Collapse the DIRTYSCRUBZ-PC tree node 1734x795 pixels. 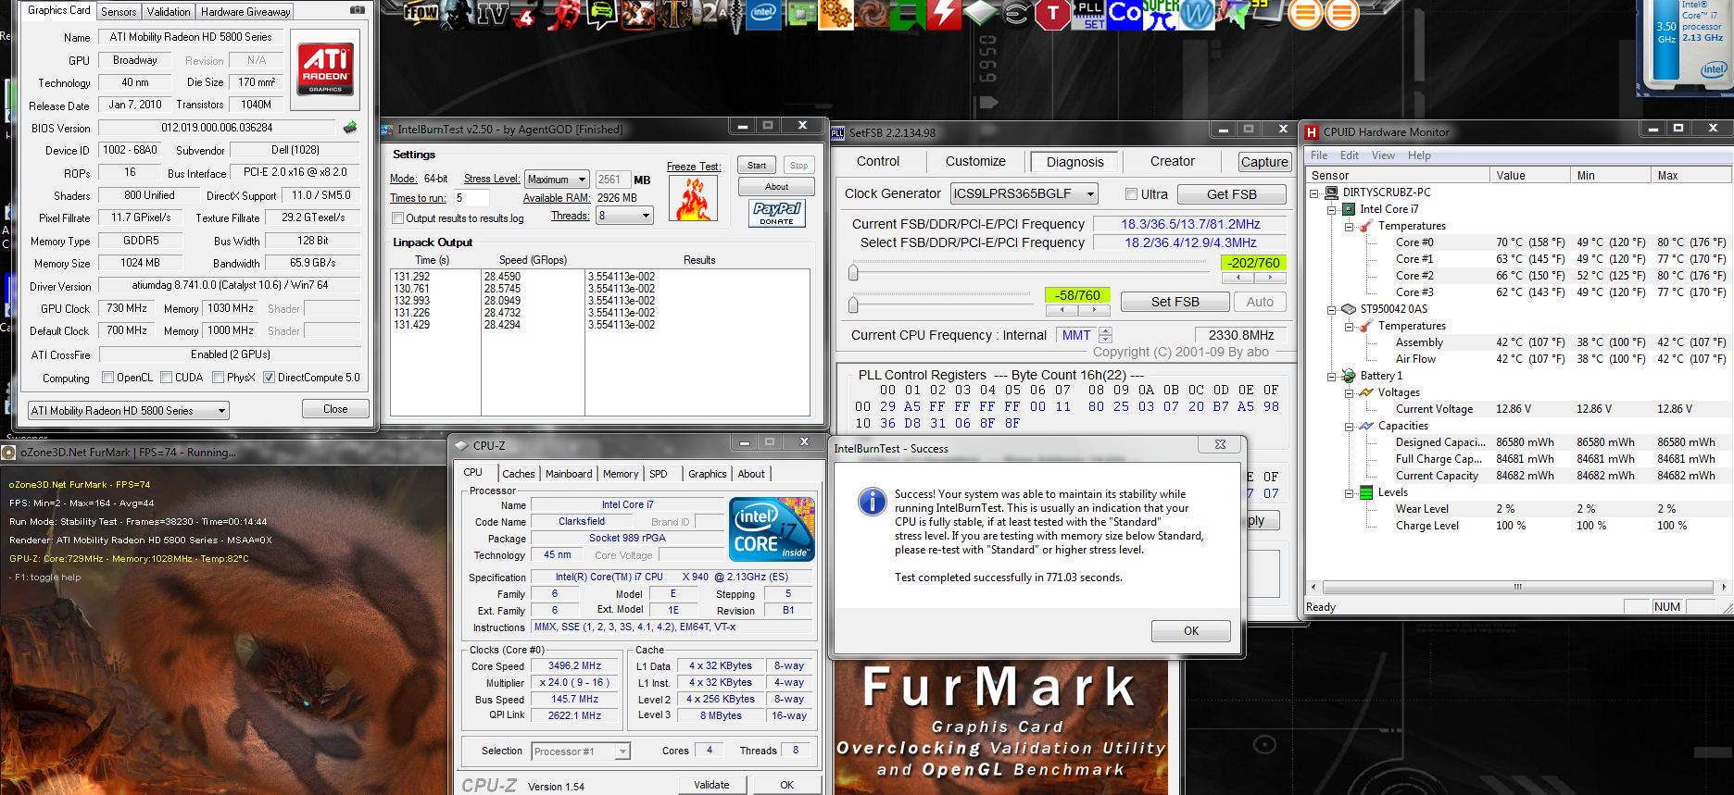pyautogui.click(x=1315, y=193)
